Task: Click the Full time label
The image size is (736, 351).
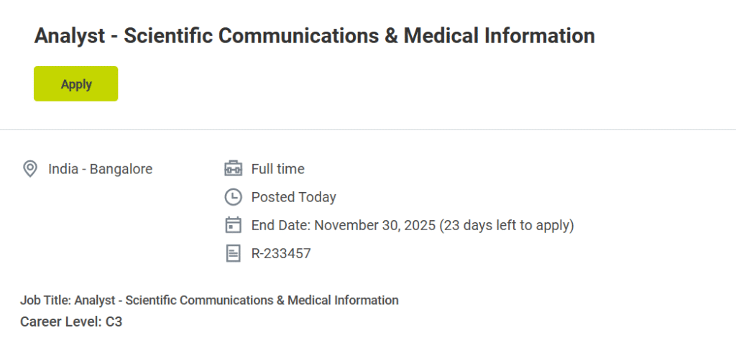Action: click(x=277, y=169)
